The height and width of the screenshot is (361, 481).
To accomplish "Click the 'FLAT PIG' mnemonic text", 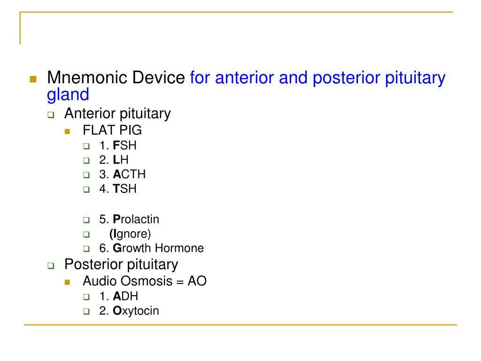I will [x=112, y=130].
